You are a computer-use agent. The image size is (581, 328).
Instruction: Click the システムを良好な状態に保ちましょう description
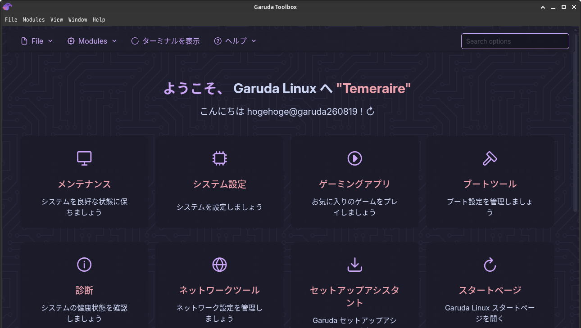(x=84, y=207)
